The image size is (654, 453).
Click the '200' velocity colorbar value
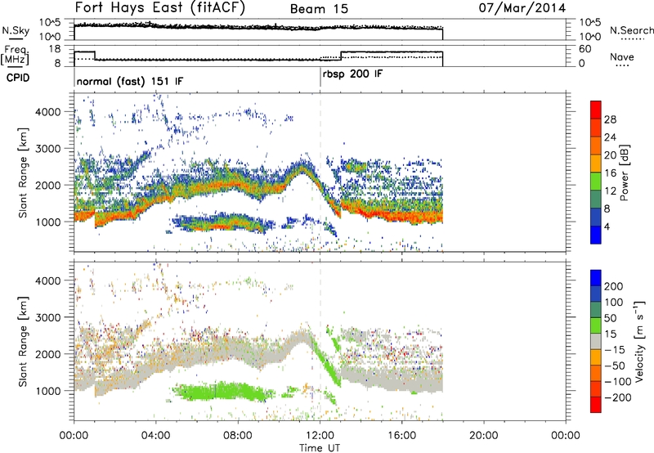point(614,286)
